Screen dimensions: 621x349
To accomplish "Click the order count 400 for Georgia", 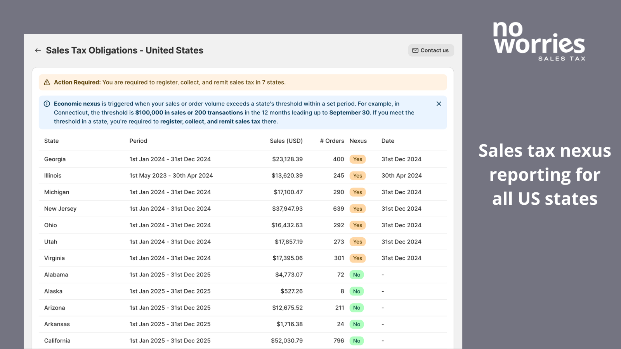I will coord(339,159).
